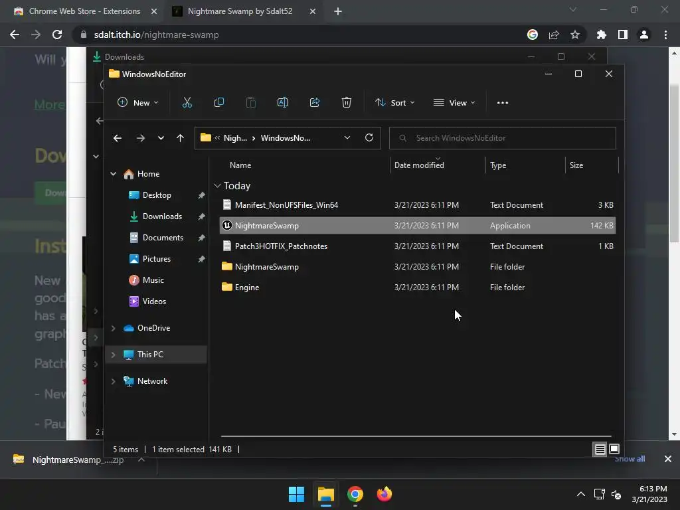Click the Delete trash can icon
This screenshot has height=510, width=680.
[346, 103]
